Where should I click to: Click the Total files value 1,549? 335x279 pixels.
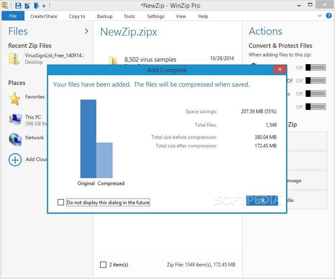tap(271, 125)
